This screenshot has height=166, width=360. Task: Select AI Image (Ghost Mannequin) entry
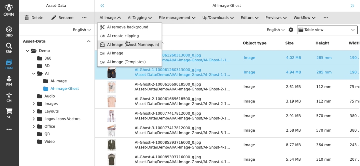tap(129, 44)
